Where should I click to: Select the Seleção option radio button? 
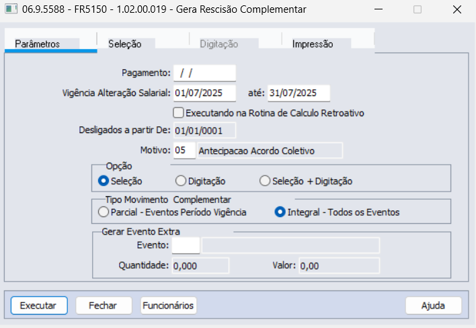104,181
